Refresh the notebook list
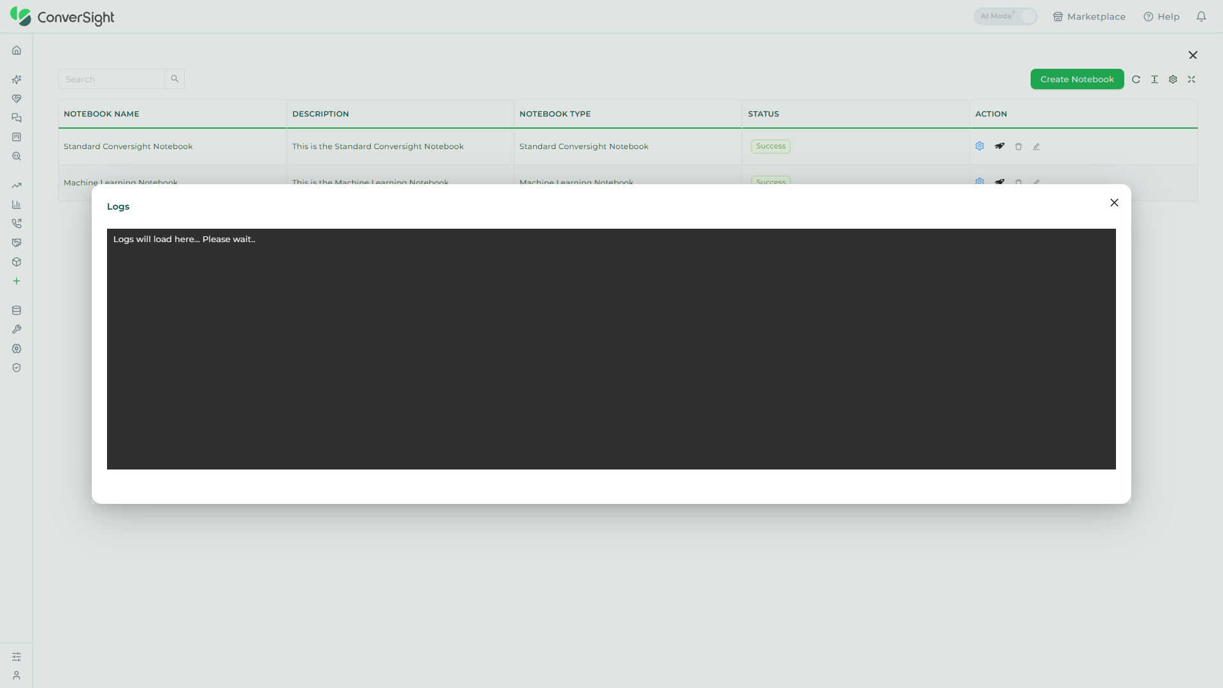Image resolution: width=1223 pixels, height=688 pixels. click(x=1136, y=79)
